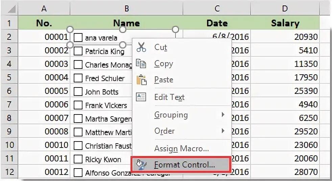Open Format Control dialog entry

[184, 165]
